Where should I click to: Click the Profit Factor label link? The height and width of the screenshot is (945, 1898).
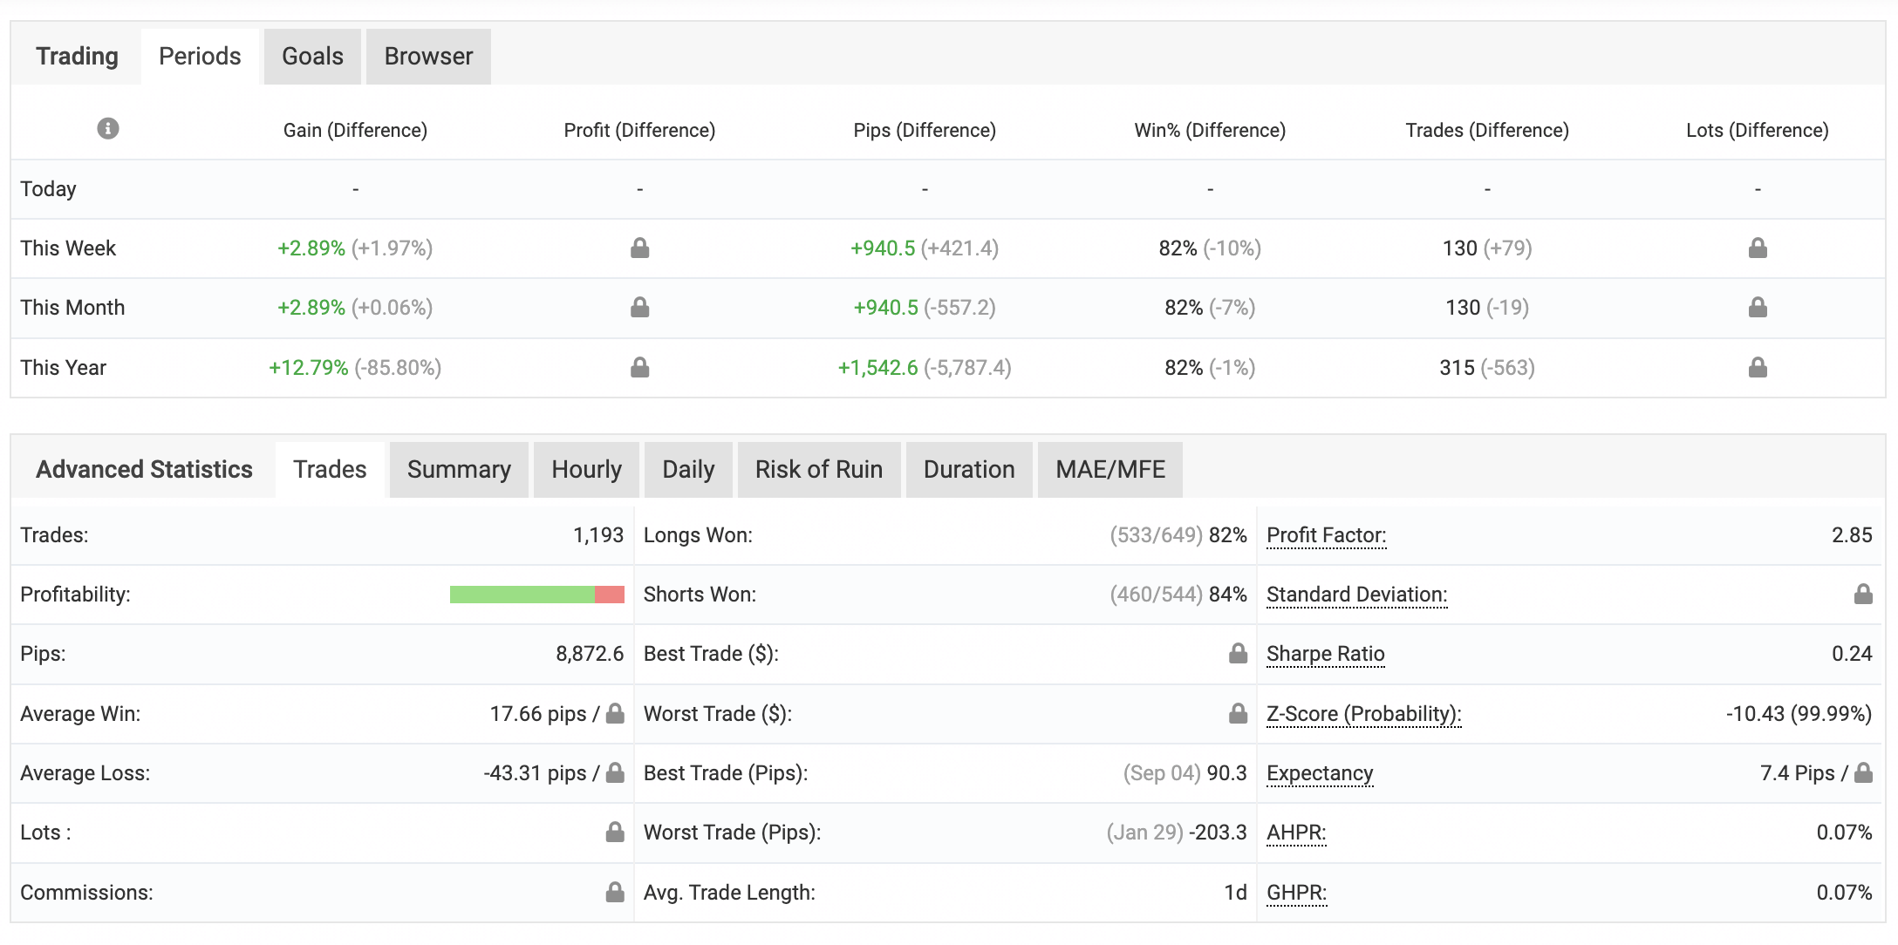tap(1326, 535)
